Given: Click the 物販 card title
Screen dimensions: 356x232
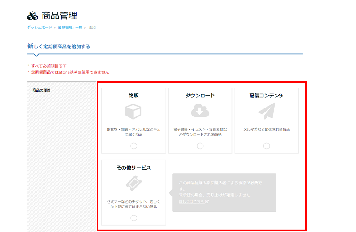Looking at the screenshot, I should pos(133,96).
